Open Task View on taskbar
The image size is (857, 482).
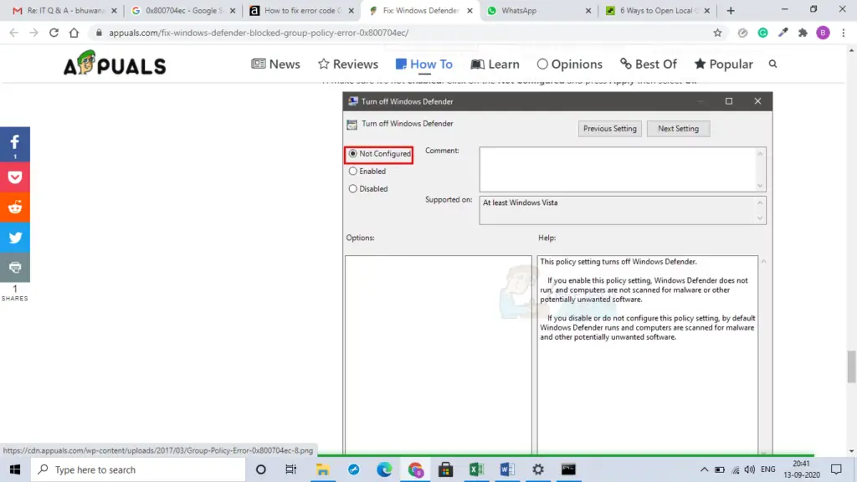point(290,469)
